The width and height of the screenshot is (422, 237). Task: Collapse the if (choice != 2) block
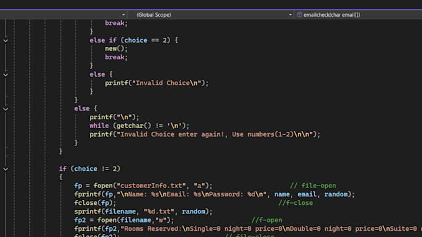(x=6, y=169)
